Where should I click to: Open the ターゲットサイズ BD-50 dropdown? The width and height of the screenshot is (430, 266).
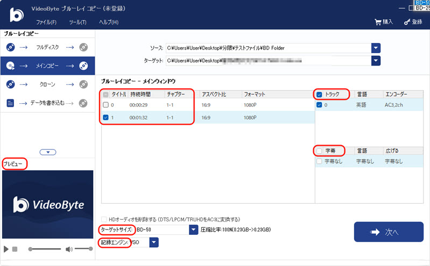click(193, 229)
